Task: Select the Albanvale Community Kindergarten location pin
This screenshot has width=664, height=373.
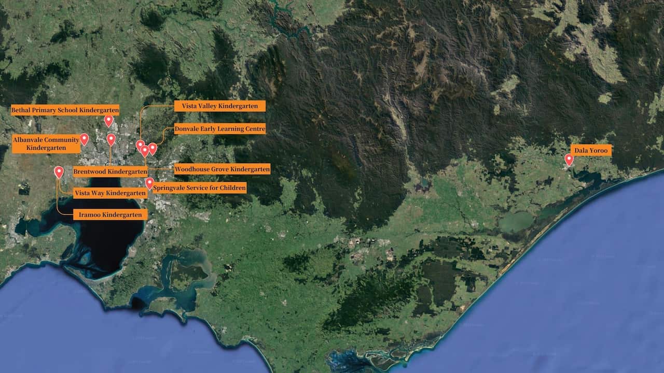Action: [84, 139]
